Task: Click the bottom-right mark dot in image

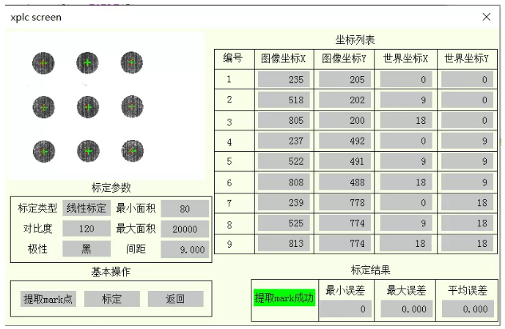Action: pyautogui.click(x=133, y=151)
